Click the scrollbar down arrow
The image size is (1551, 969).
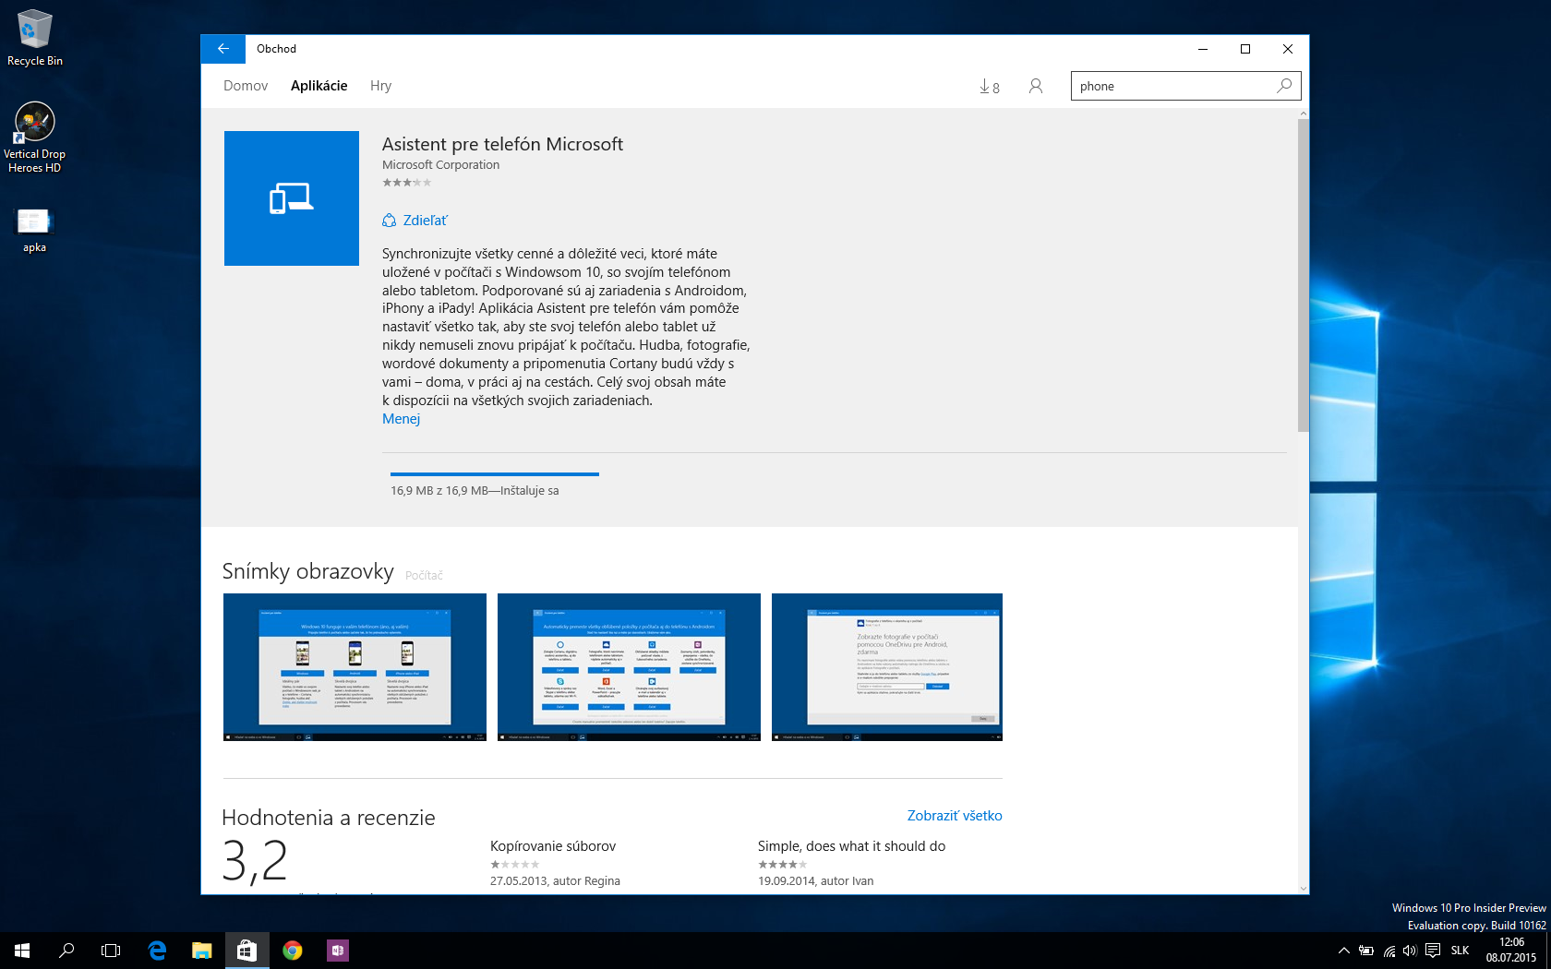pyautogui.click(x=1304, y=888)
